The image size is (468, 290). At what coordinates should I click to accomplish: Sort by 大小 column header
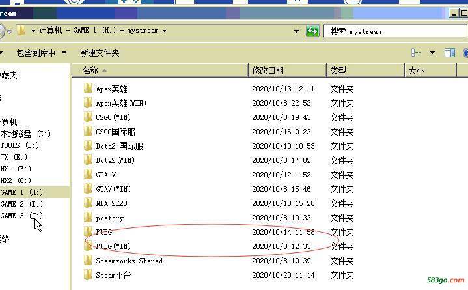[431, 70]
